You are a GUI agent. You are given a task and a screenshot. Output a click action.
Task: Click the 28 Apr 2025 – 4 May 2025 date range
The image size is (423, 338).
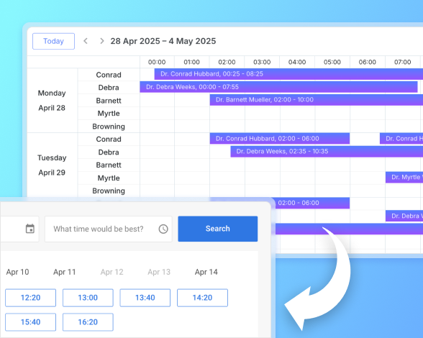click(x=163, y=41)
